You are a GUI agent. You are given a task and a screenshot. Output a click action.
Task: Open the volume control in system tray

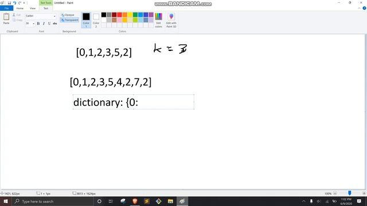click(x=319, y=201)
